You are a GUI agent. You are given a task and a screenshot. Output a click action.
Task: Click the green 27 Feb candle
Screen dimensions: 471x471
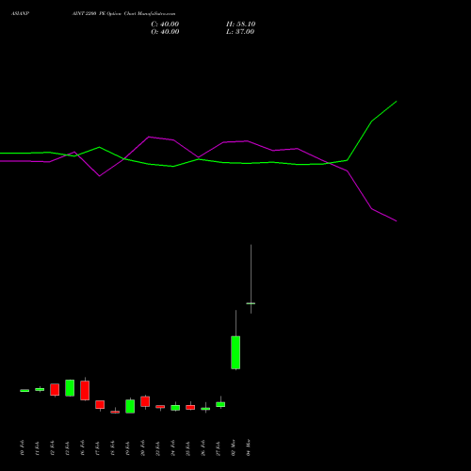coord(220,404)
